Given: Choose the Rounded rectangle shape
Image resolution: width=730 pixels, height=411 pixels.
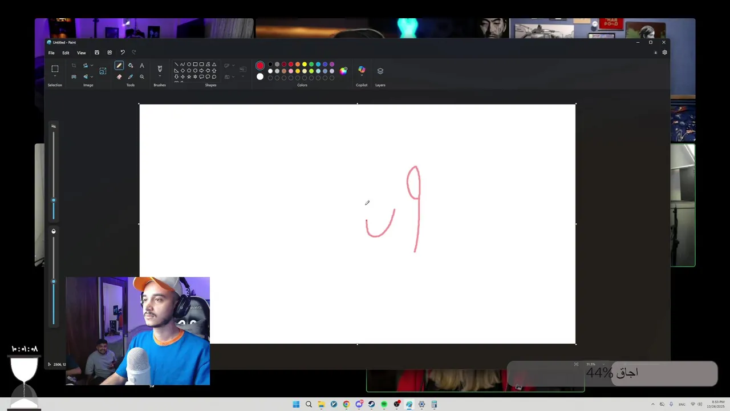Looking at the screenshot, I should (x=201, y=64).
